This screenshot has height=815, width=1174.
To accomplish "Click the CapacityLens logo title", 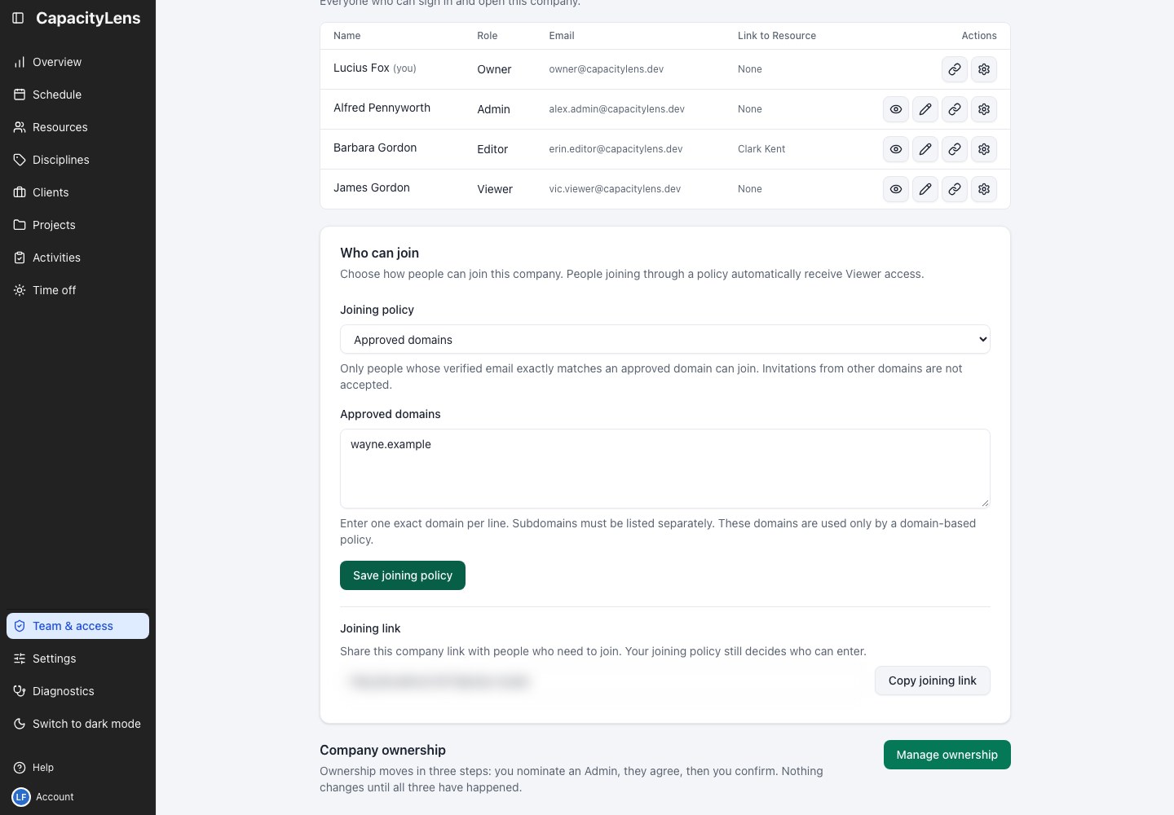I will click(x=88, y=18).
